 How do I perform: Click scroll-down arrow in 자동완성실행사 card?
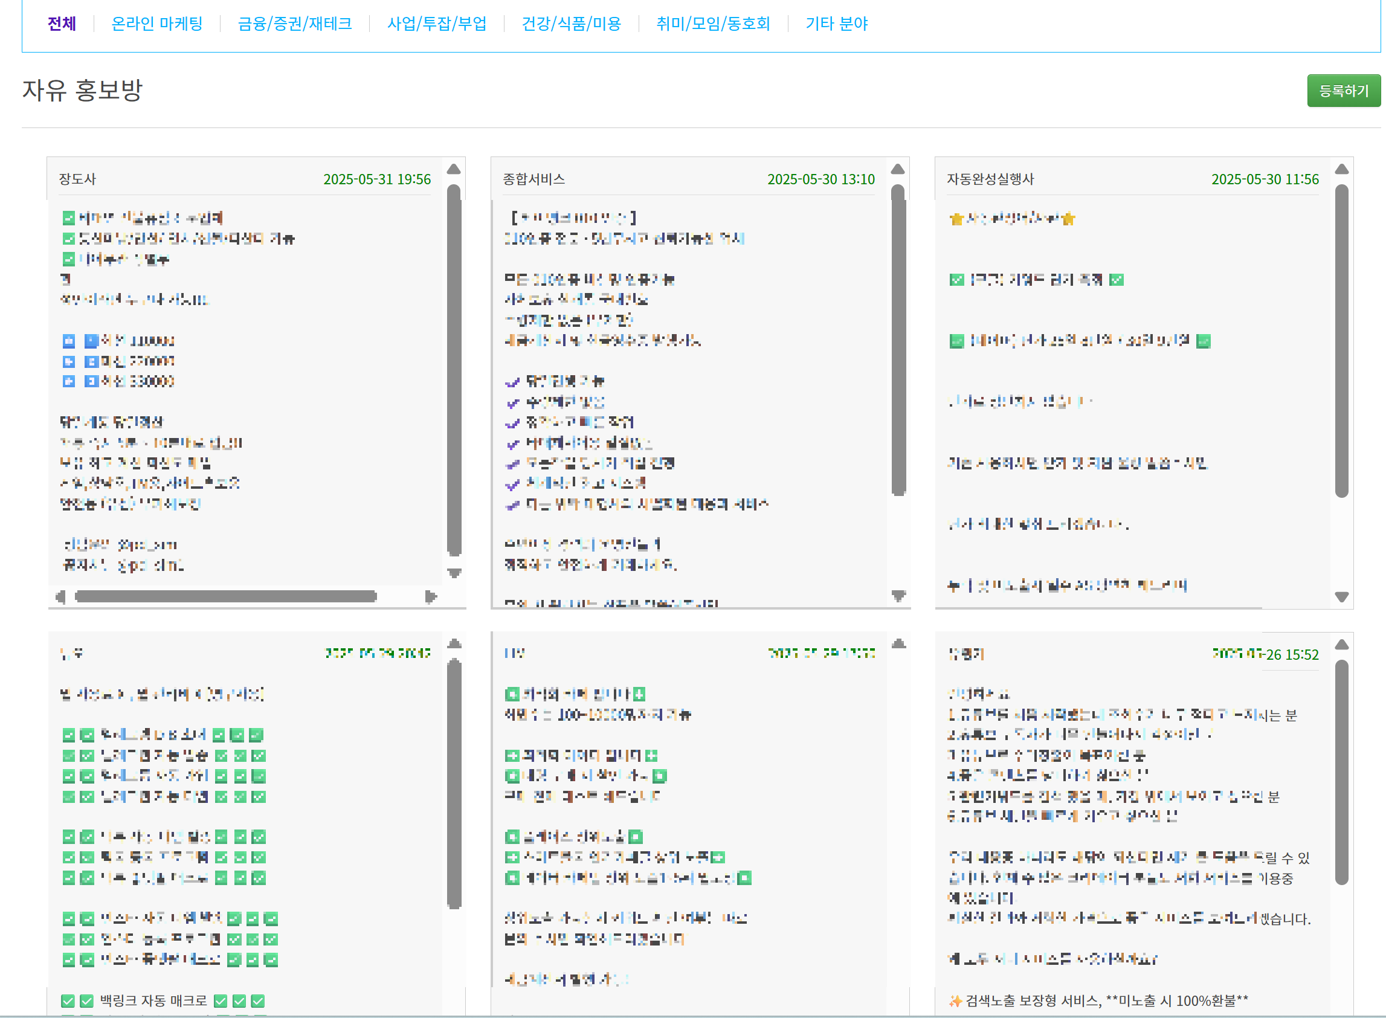click(1342, 596)
